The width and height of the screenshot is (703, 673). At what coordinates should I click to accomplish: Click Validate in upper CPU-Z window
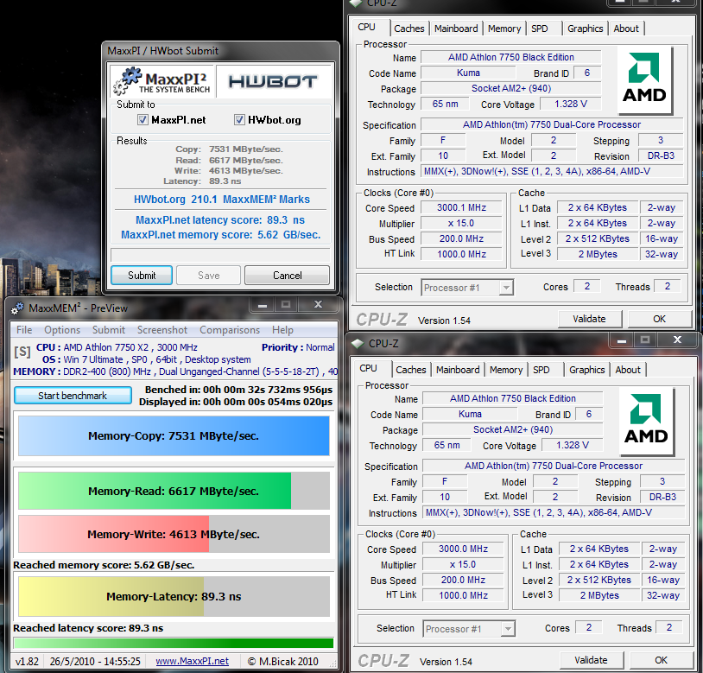(589, 319)
